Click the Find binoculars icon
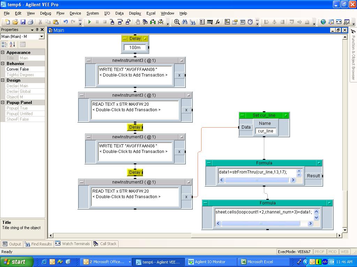This screenshot has height=267, width=357. tap(185, 22)
